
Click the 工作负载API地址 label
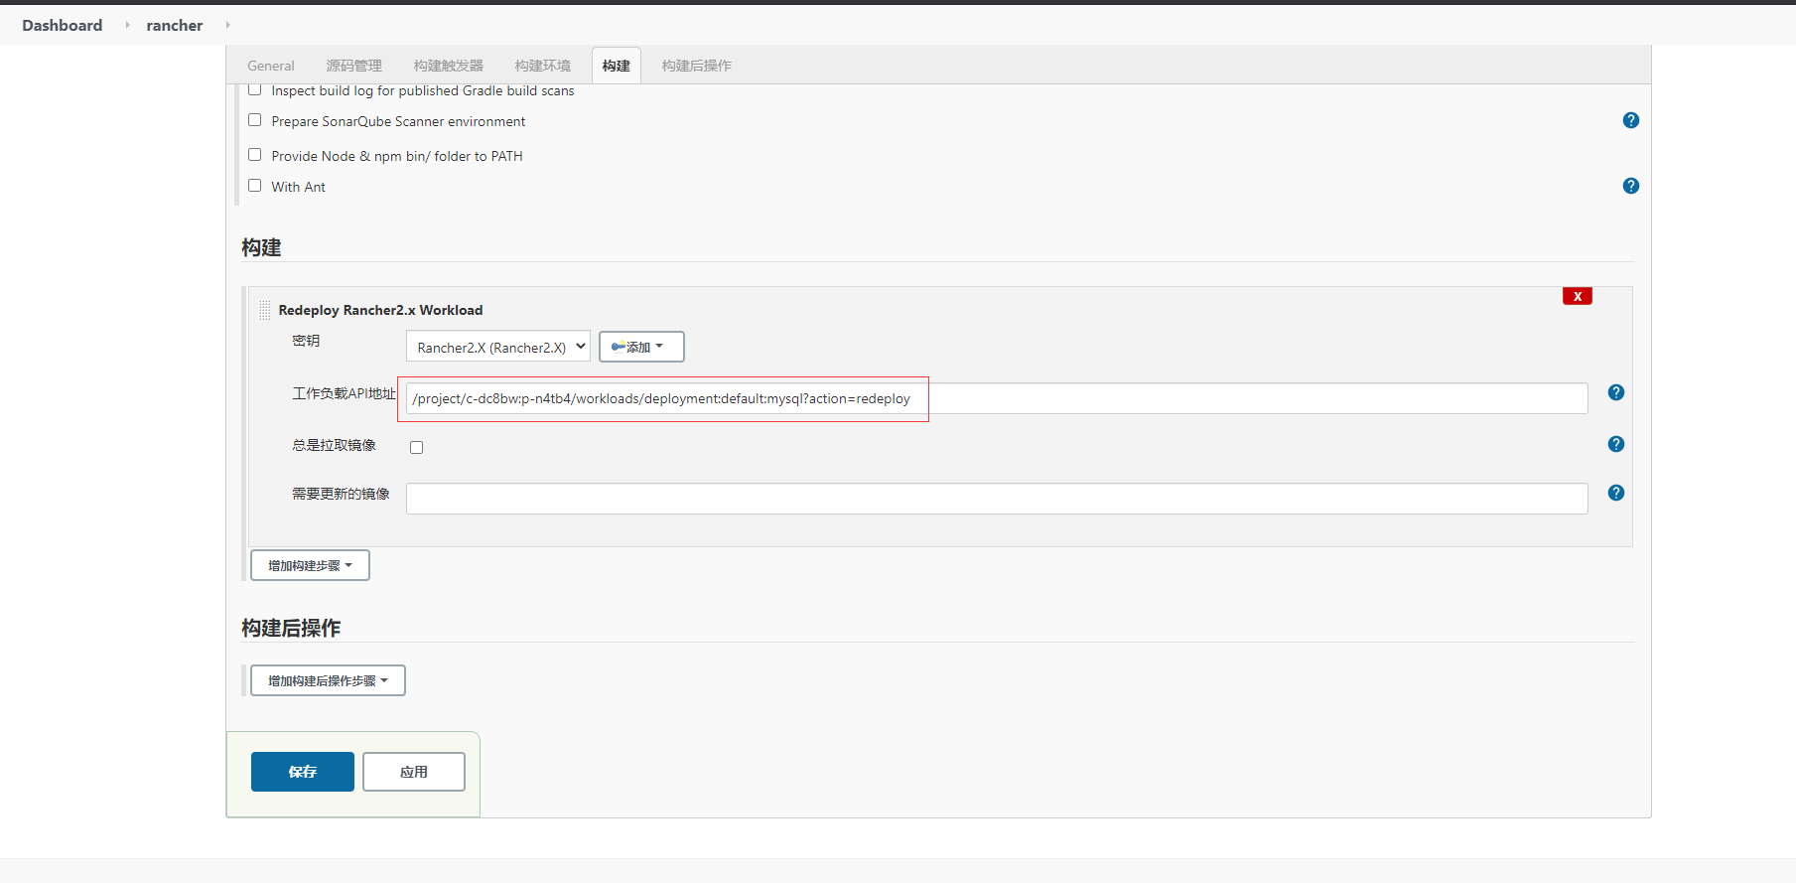coord(344,393)
